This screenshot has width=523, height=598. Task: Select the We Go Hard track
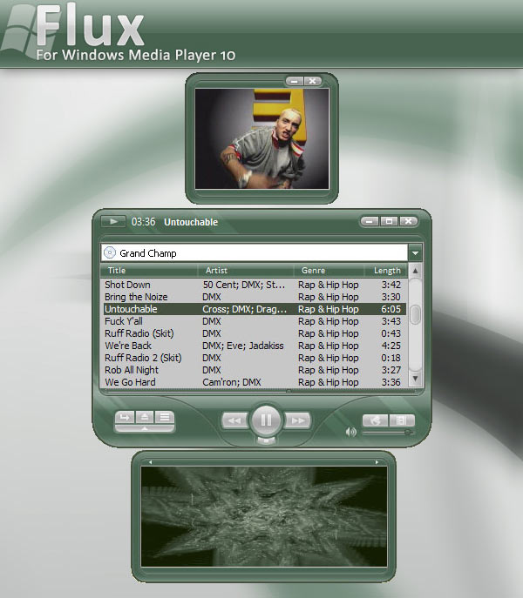click(130, 382)
